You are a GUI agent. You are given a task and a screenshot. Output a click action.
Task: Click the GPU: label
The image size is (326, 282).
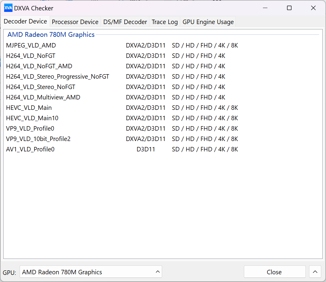tap(9, 273)
